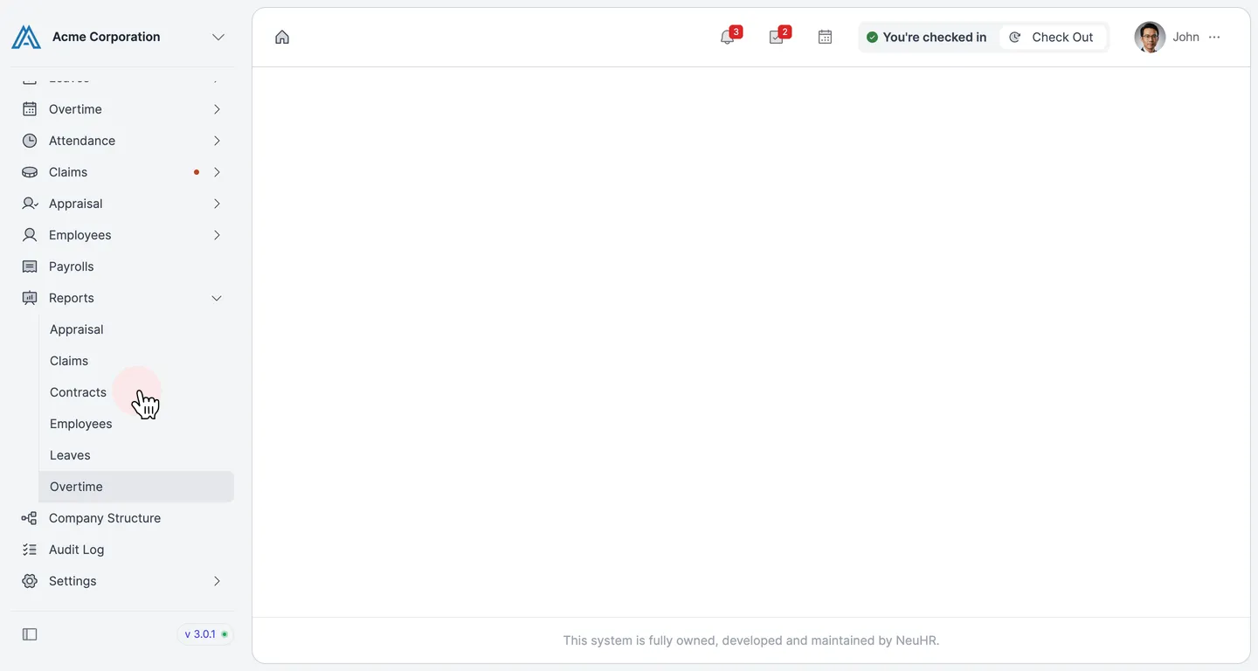Image resolution: width=1258 pixels, height=671 pixels.
Task: Expand the Attendance menu chevron
Action: click(x=217, y=141)
